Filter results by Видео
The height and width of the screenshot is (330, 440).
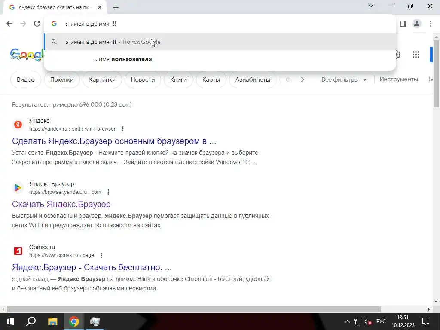coord(25,79)
